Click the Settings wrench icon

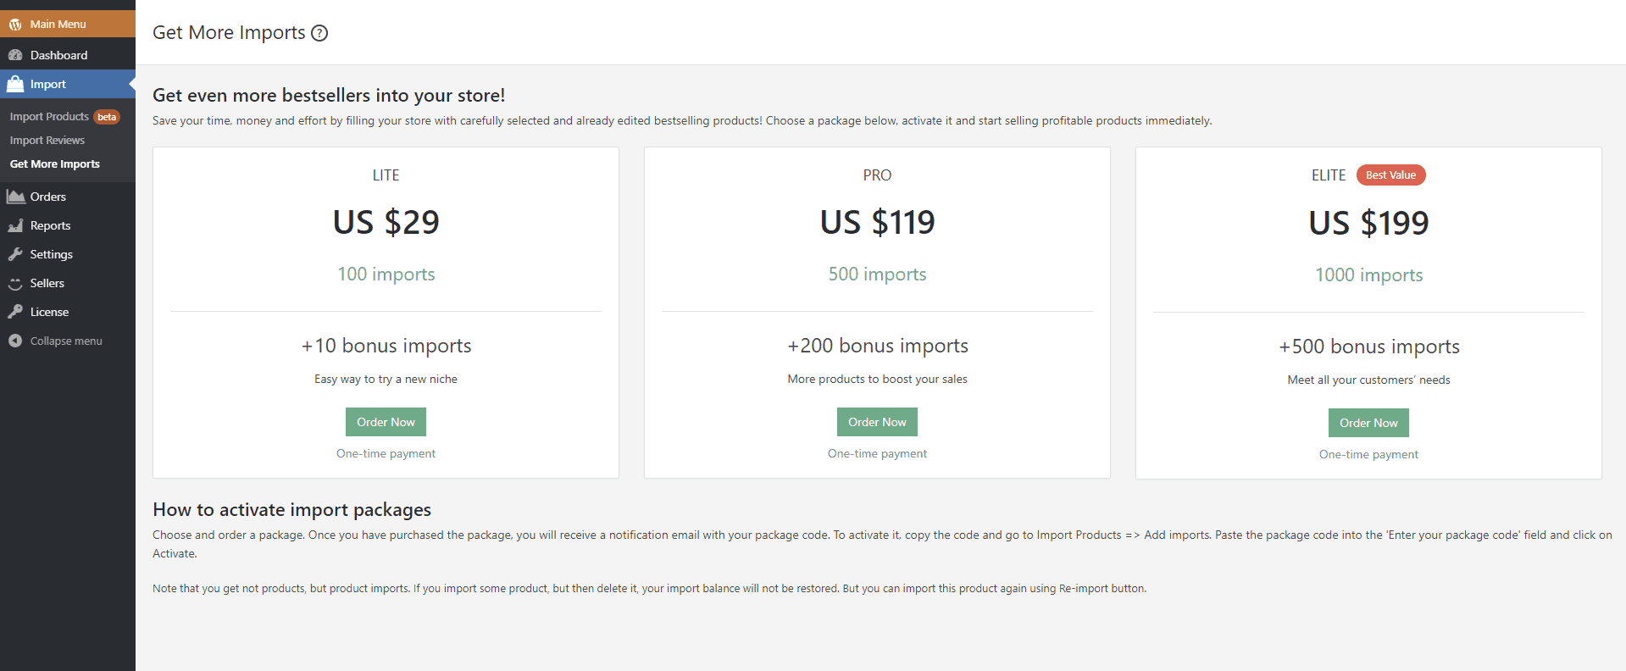point(17,254)
